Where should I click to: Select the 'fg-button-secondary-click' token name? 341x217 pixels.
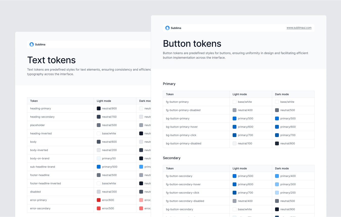[x=183, y=193]
